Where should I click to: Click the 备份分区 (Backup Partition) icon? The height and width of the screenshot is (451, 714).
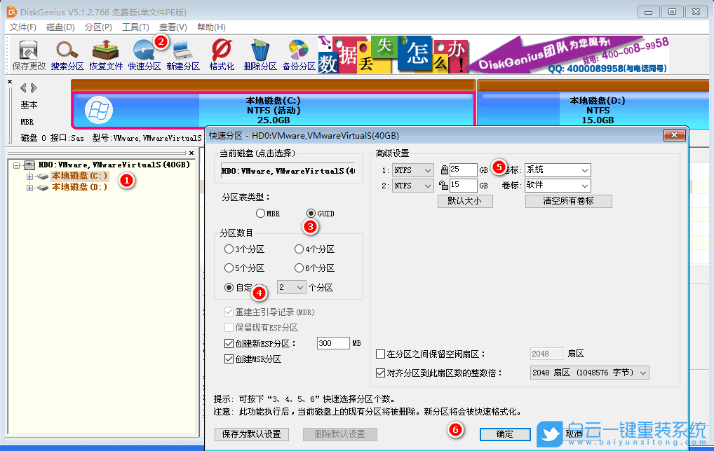[298, 53]
